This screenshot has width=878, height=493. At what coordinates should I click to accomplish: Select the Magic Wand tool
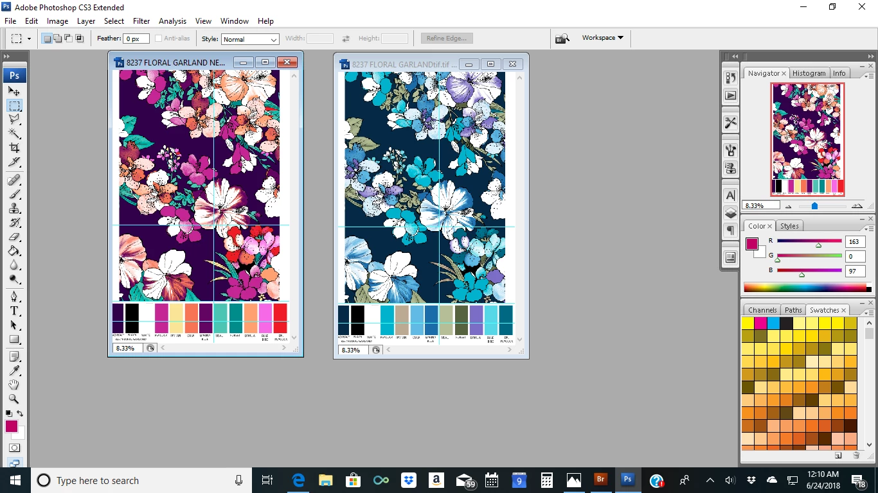click(14, 134)
